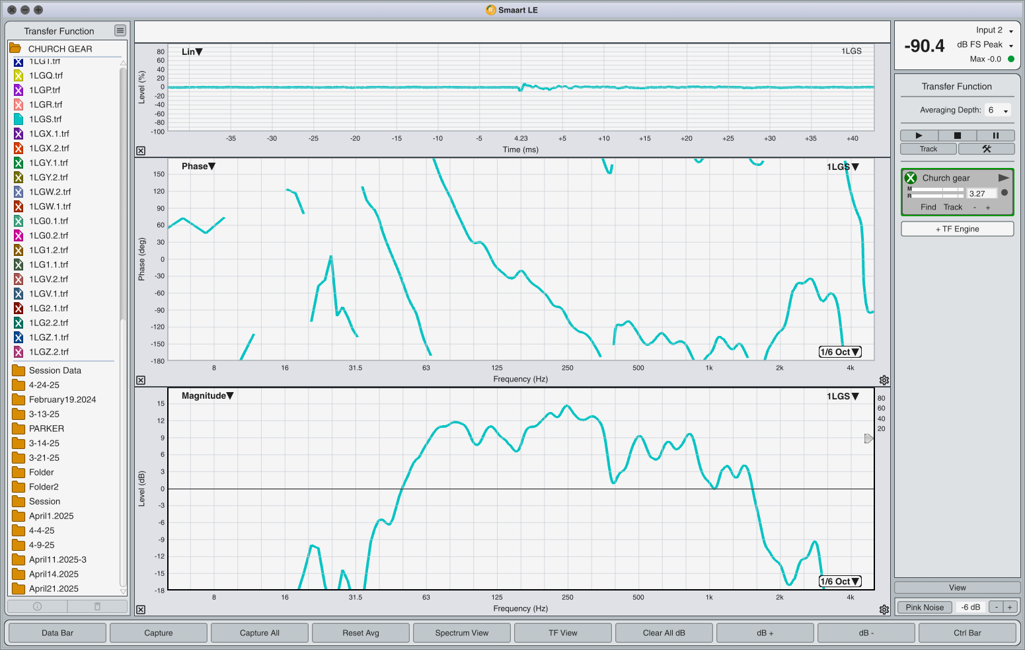The height and width of the screenshot is (650, 1025).
Task: Switch to Spectrum View
Action: (462, 633)
